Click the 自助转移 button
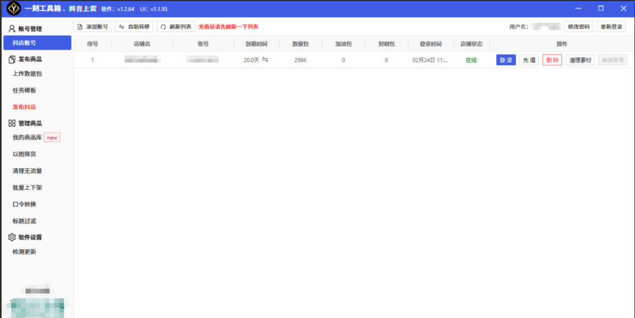The height and width of the screenshot is (318, 635). [134, 27]
